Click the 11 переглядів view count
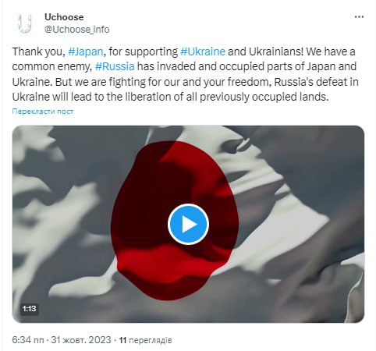The width and height of the screenshot is (376, 351). [145, 340]
